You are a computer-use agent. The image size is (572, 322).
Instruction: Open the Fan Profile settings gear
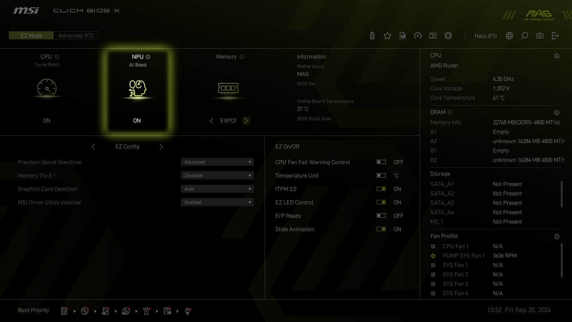557,237
